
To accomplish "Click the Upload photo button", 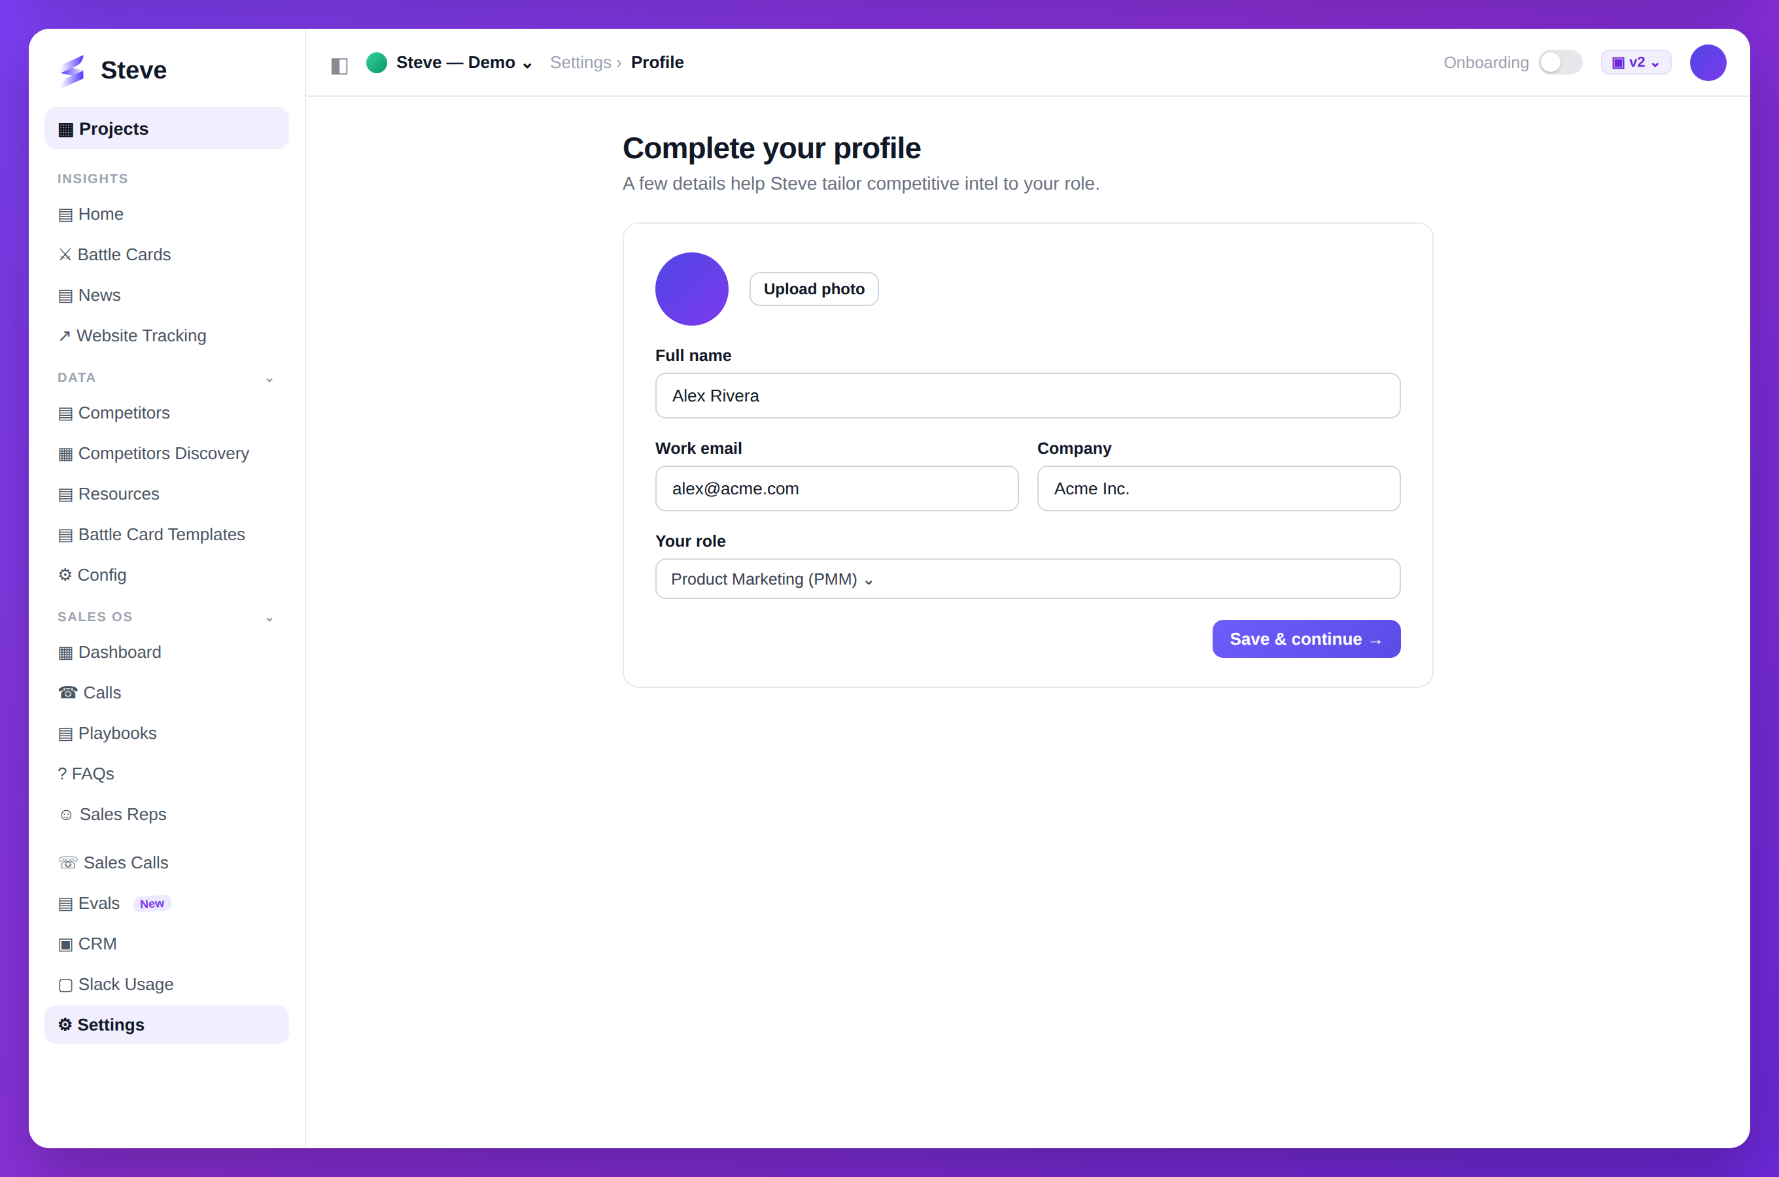I will point(814,289).
